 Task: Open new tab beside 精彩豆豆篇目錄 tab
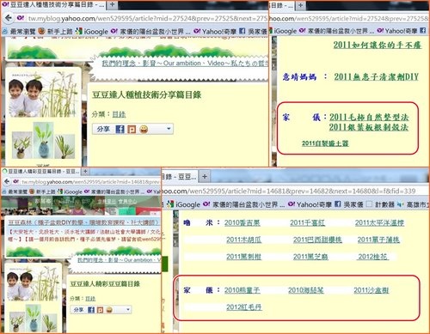click(85, 171)
